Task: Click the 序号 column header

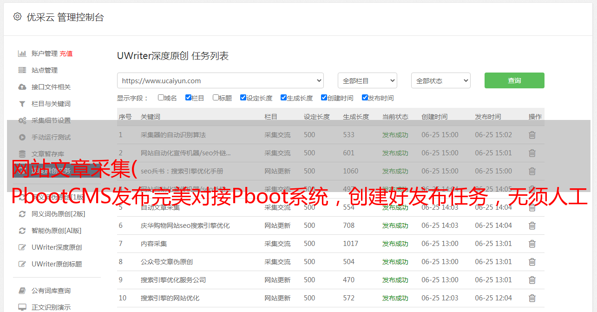Action: click(x=125, y=117)
